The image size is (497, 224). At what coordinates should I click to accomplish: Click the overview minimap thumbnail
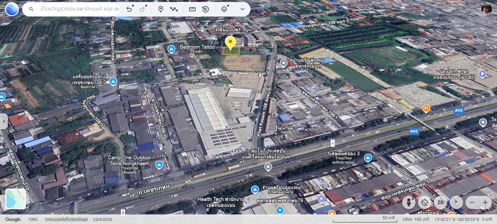click(16, 199)
